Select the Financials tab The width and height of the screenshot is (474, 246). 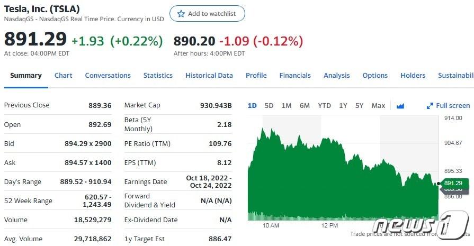point(295,76)
